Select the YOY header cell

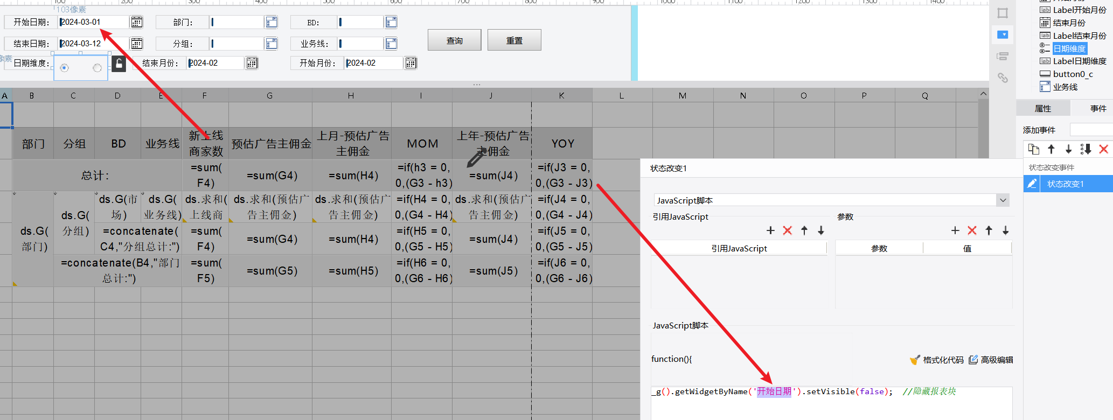pos(562,143)
